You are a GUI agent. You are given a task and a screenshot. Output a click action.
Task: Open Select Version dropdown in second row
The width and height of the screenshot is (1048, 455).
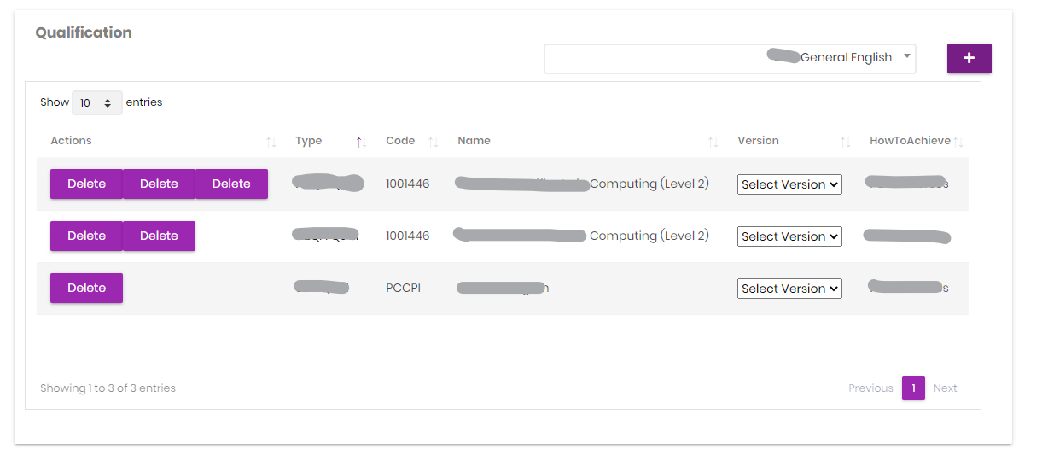(789, 236)
